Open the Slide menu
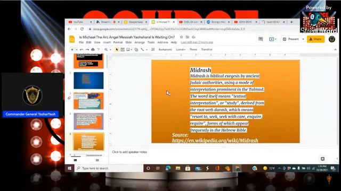 click(128, 42)
